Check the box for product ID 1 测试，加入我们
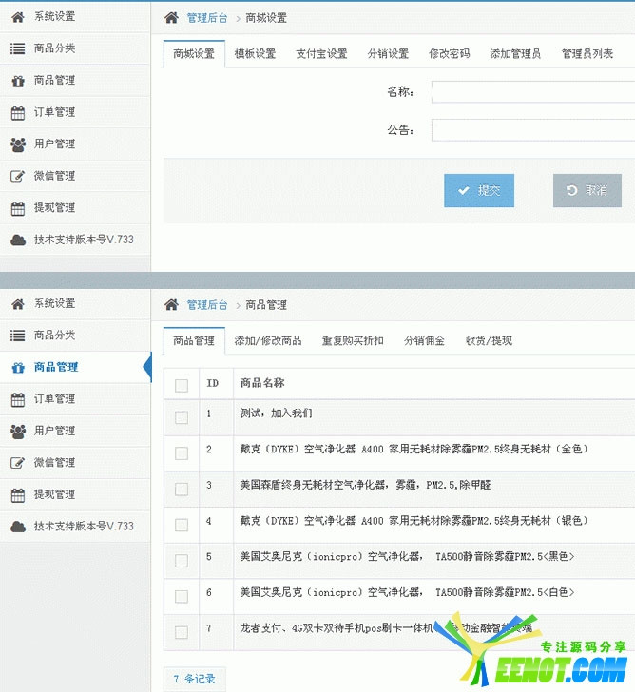 pyautogui.click(x=182, y=417)
